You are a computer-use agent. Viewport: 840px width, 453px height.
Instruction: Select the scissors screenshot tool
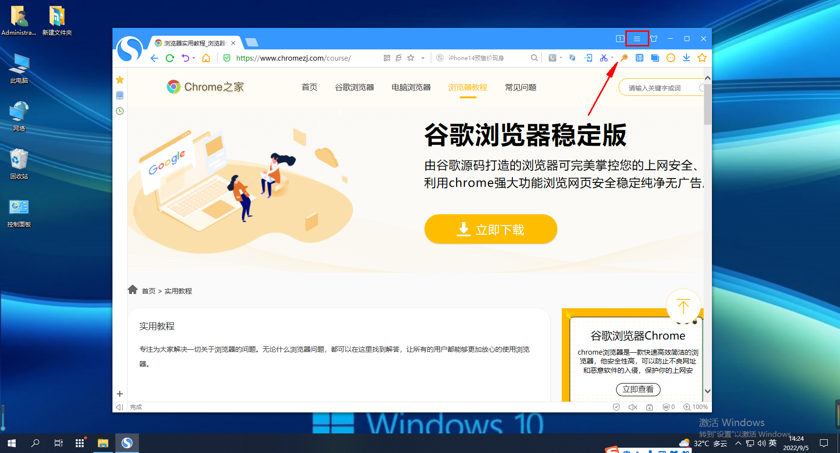click(x=604, y=58)
